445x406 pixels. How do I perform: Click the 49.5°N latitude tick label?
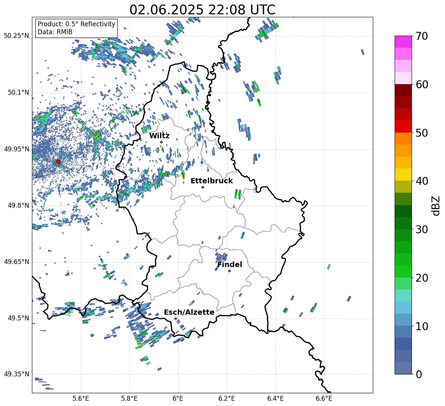pyautogui.click(x=18, y=318)
